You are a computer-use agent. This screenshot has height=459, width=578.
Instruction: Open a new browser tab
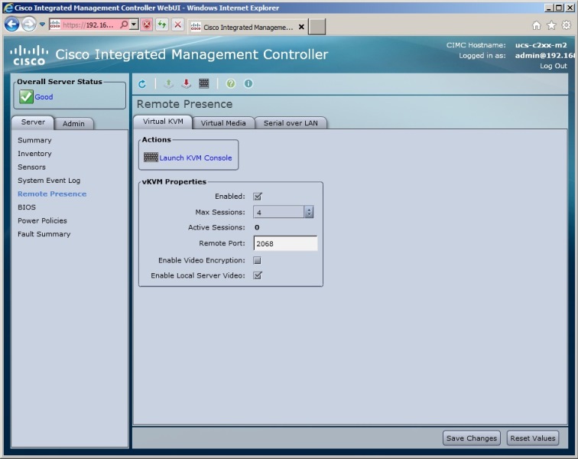[x=317, y=27]
